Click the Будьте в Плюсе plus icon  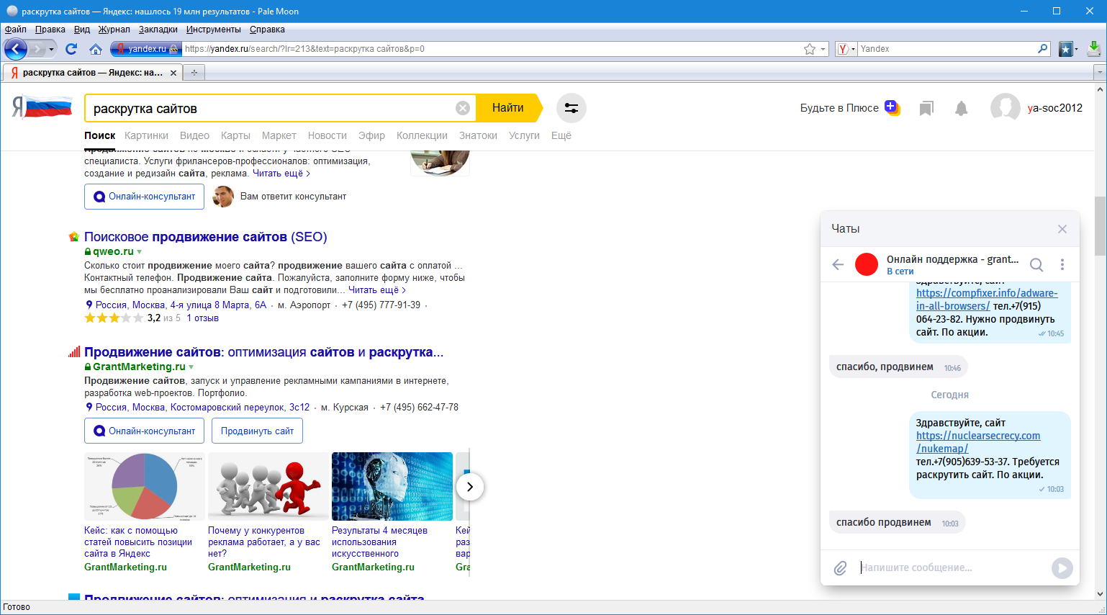[892, 107]
